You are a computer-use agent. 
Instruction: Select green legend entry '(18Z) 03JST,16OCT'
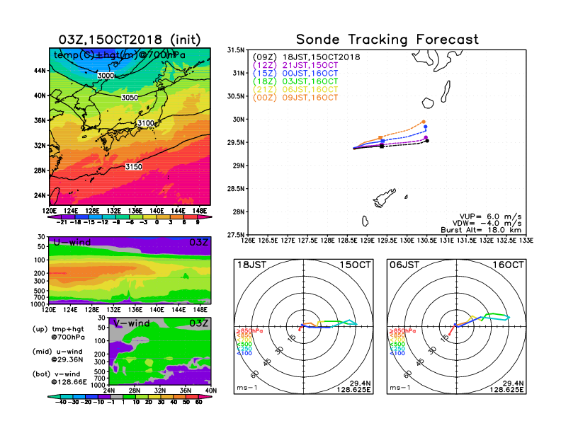tap(295, 81)
